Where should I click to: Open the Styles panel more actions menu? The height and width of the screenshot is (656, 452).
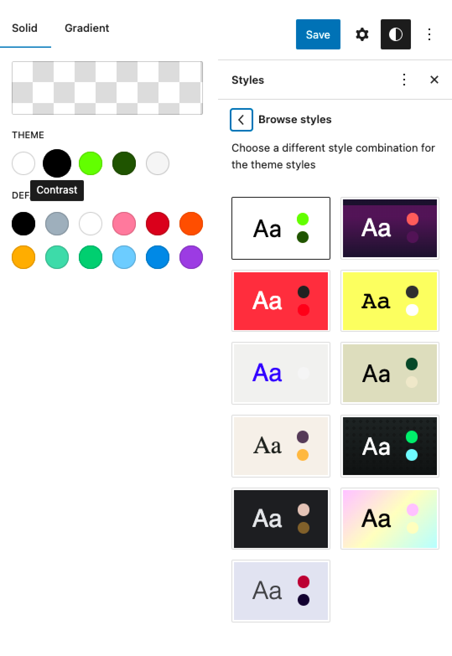404,80
